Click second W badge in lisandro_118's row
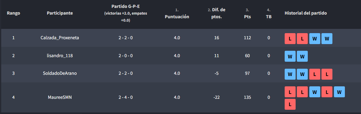This screenshot has height=114, width=361. point(302,56)
